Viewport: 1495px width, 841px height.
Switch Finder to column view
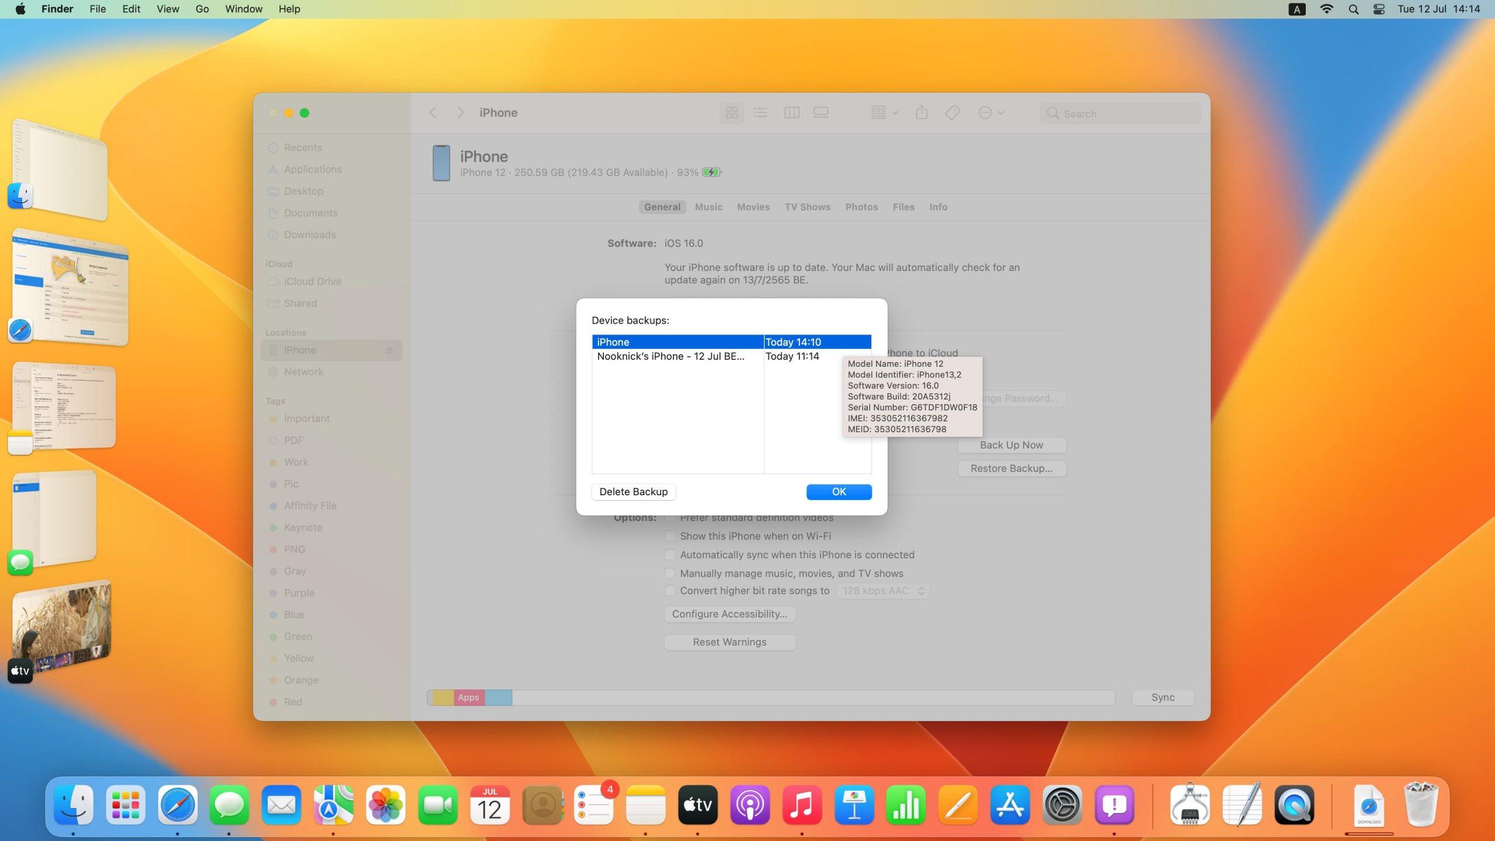click(x=791, y=113)
